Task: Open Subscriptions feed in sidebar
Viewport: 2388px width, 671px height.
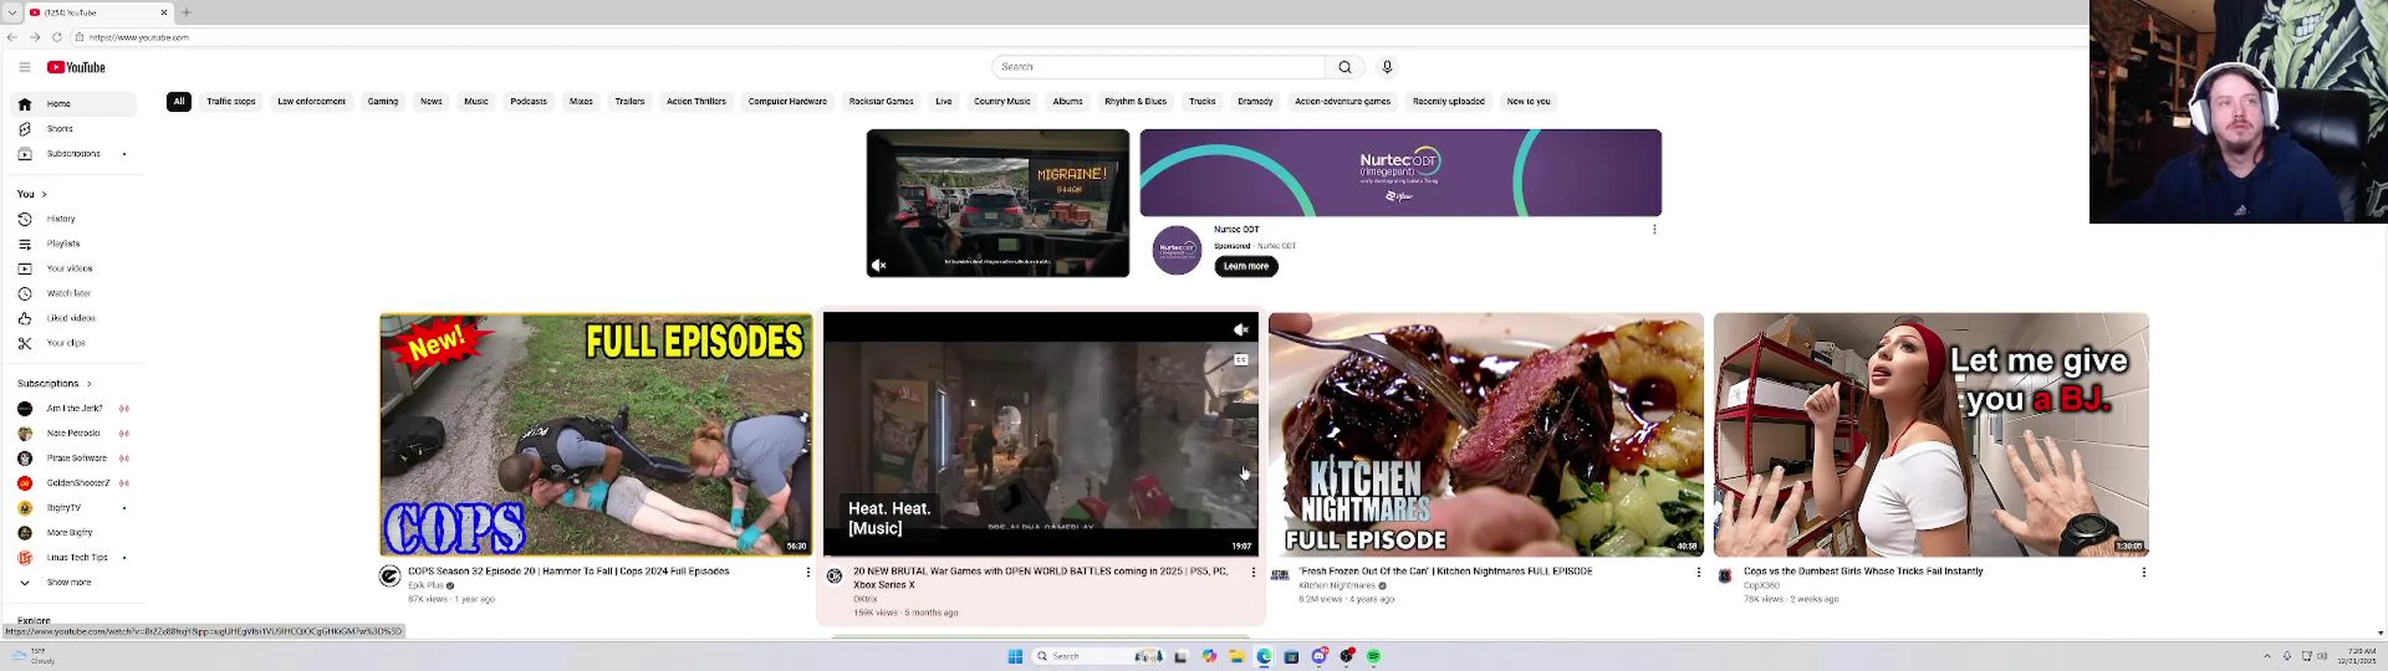Action: (x=74, y=154)
